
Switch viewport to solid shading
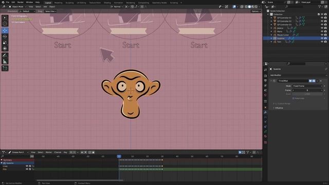(x=249, y=7)
